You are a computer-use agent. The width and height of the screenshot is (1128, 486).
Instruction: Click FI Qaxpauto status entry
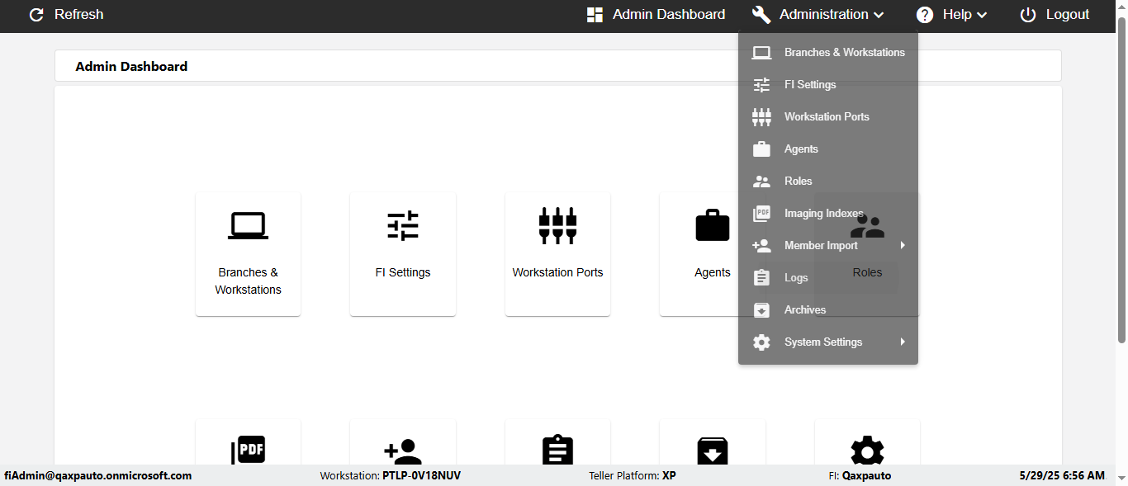click(860, 475)
